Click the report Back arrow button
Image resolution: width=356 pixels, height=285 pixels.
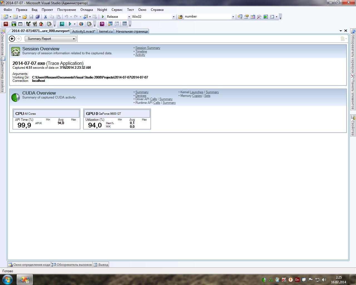click(12, 39)
